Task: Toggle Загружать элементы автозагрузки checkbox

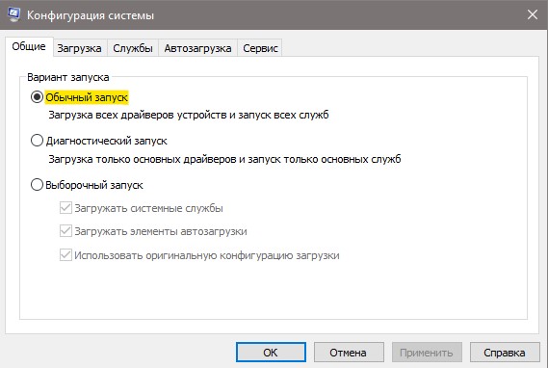Action: pos(65,231)
